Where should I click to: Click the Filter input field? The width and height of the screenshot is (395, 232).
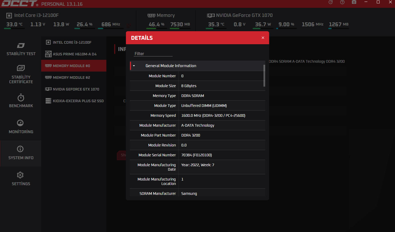(153, 54)
